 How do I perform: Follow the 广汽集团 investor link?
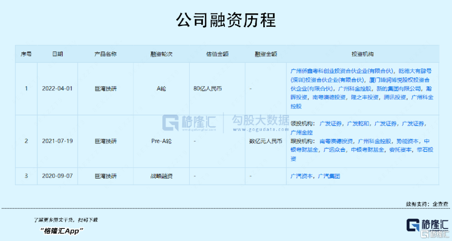pos(329,176)
